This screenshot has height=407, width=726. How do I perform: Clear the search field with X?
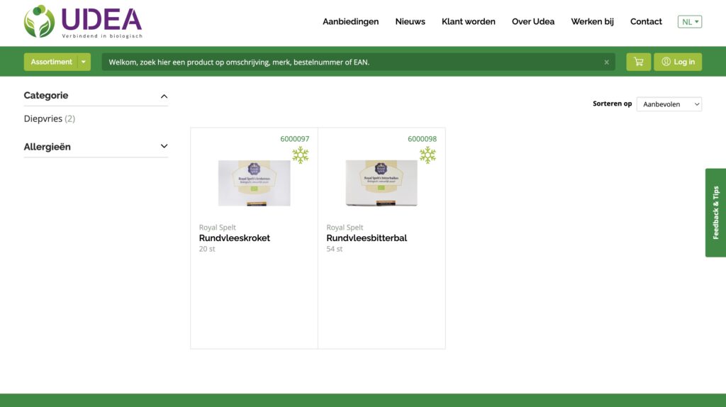pyautogui.click(x=606, y=62)
